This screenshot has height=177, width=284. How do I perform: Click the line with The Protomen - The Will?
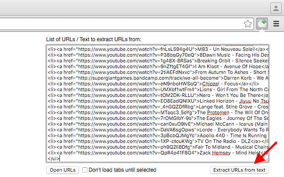[158, 112]
